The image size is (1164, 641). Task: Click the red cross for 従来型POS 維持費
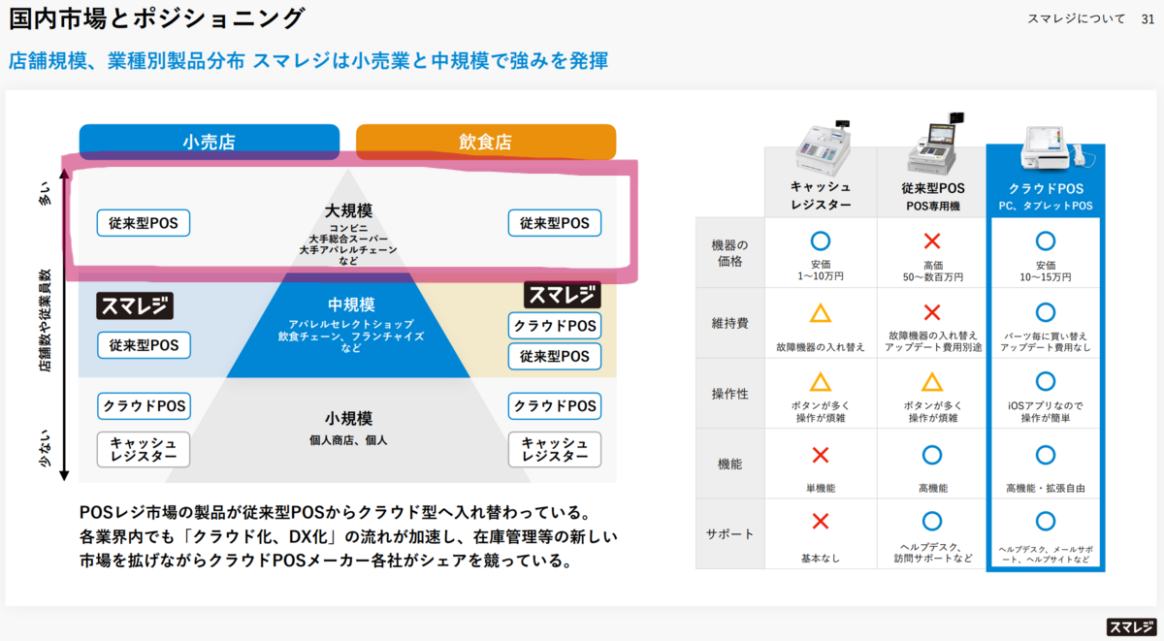pos(932,312)
